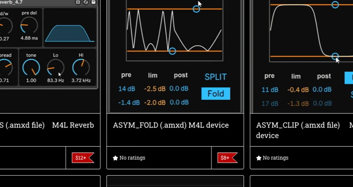Select ASYM_CLIP dimmed bottom-row post value 0.0 dB
The height and width of the screenshot is (187, 353).
pos(322,103)
